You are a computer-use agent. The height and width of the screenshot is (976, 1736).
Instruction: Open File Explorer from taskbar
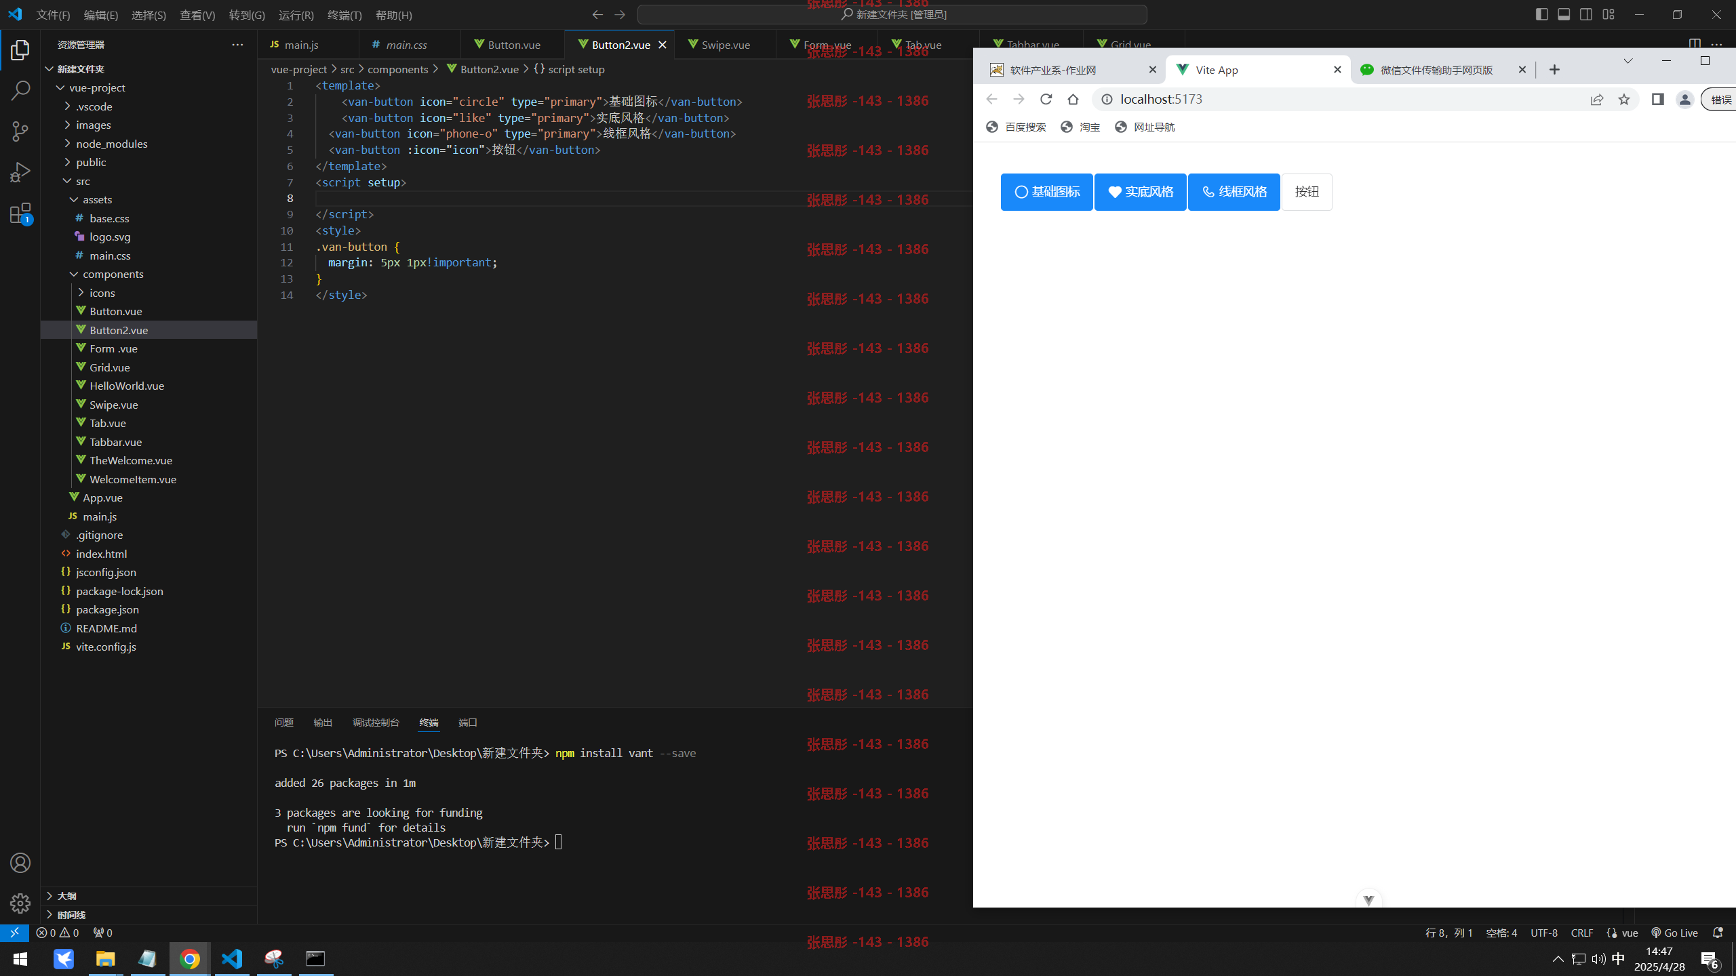point(105,958)
